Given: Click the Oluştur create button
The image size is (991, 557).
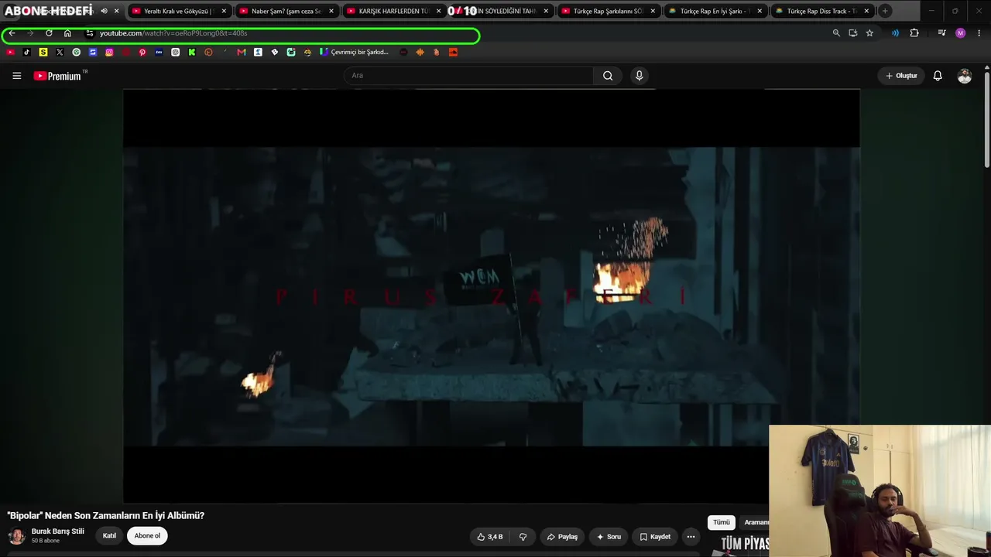Looking at the screenshot, I should (901, 76).
